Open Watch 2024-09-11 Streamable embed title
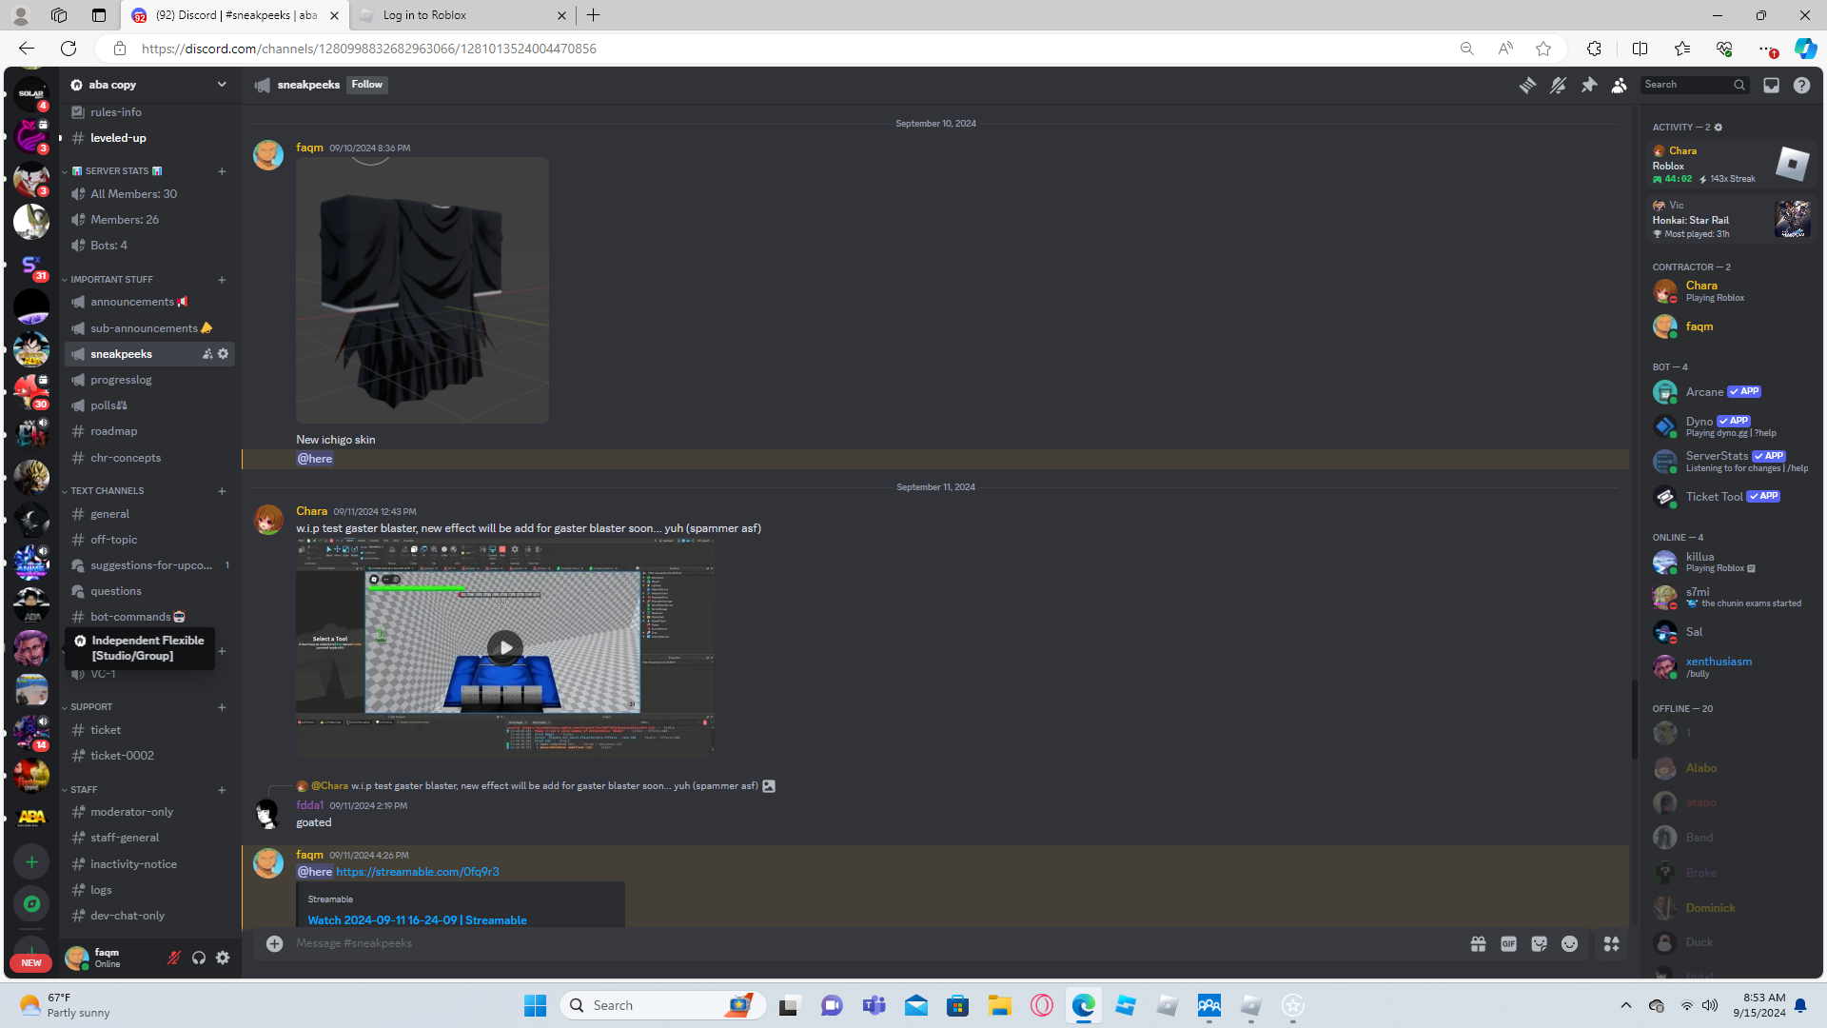 pyautogui.click(x=417, y=920)
